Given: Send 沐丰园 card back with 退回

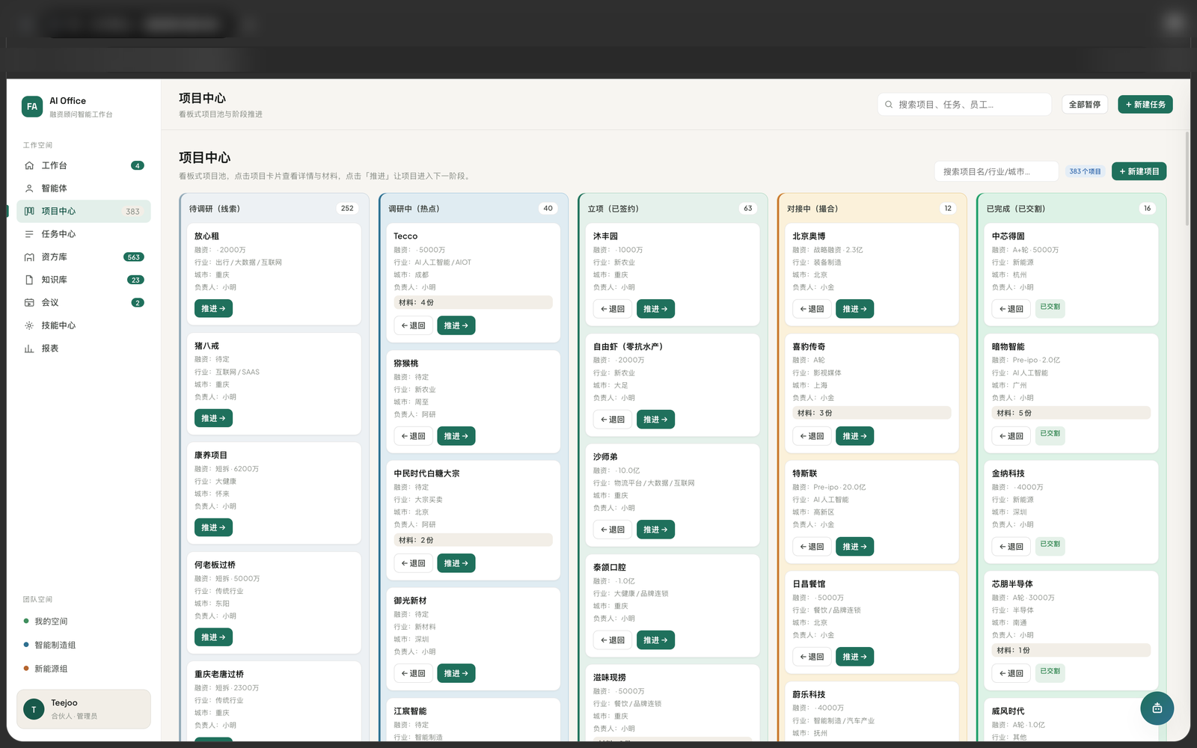Looking at the screenshot, I should [x=613, y=309].
